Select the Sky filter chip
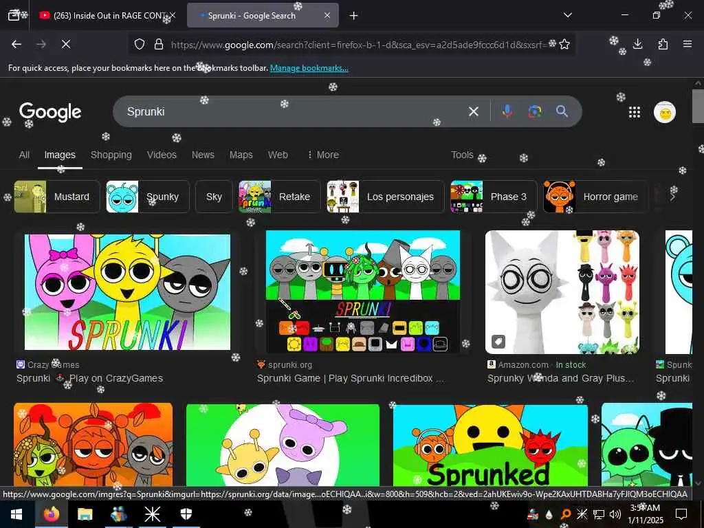The width and height of the screenshot is (704, 528). coord(214,197)
